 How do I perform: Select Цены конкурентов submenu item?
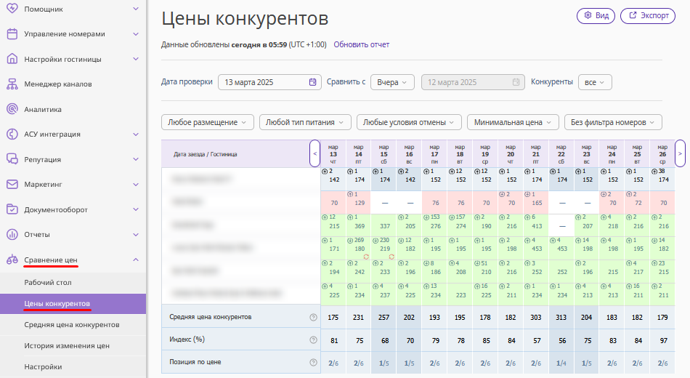[x=73, y=304]
